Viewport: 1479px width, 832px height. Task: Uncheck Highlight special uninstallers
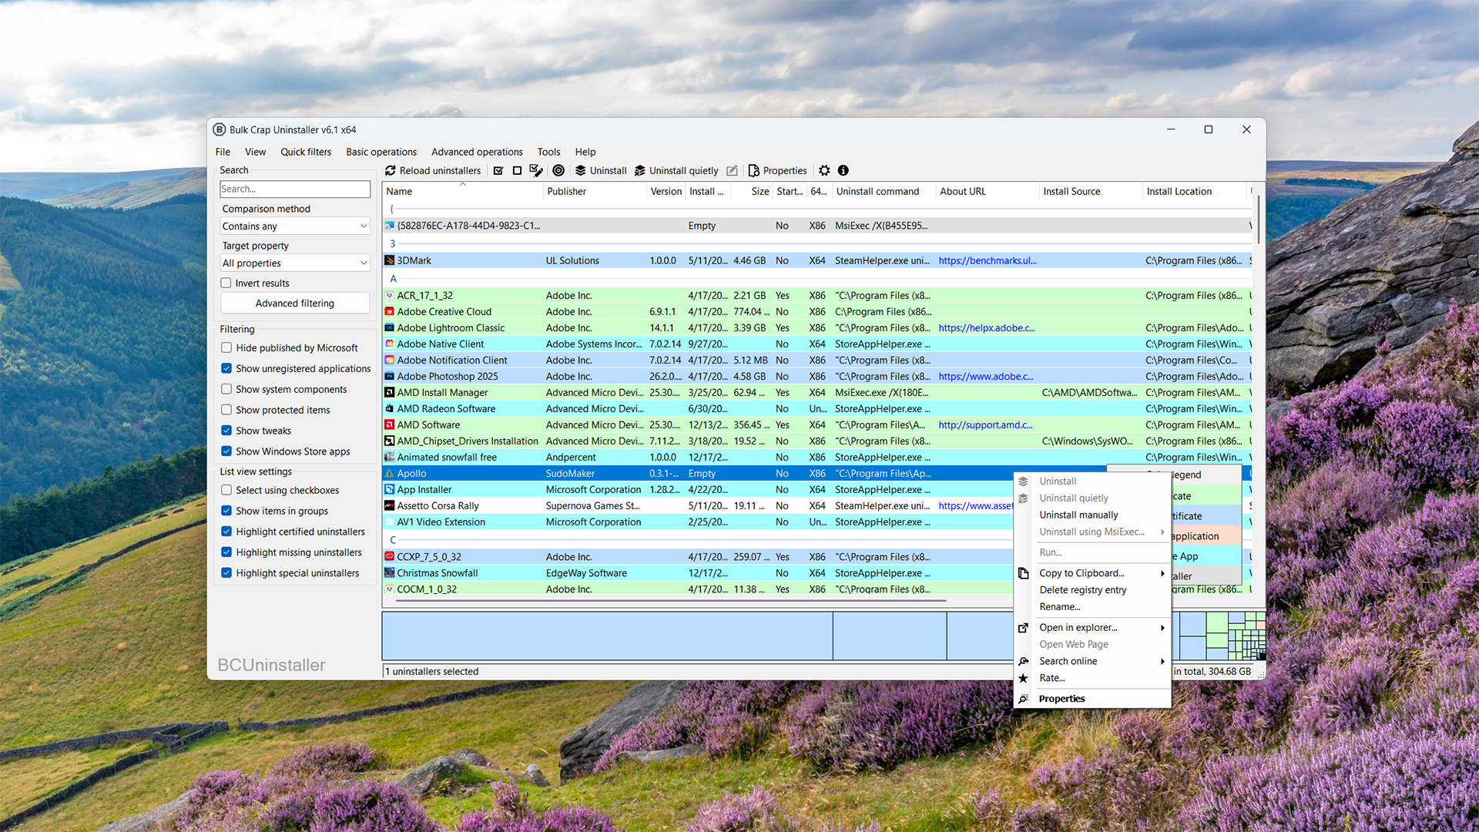click(x=226, y=573)
